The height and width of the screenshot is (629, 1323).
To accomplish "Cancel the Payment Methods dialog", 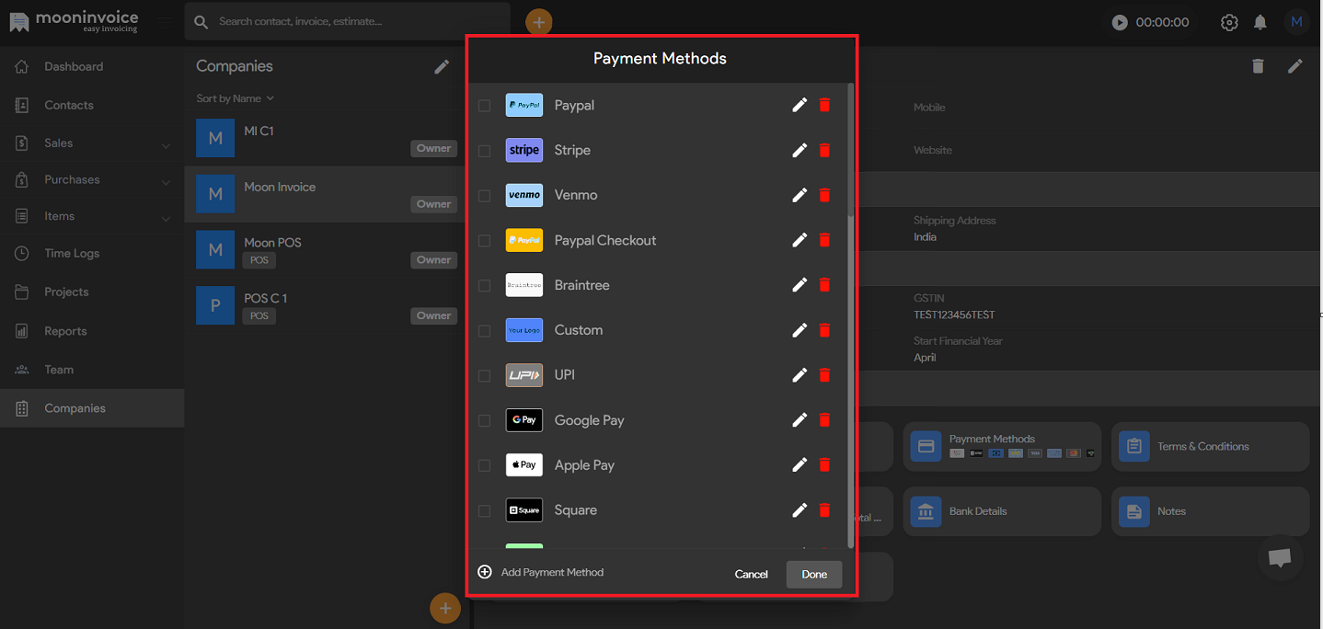I will pos(751,574).
